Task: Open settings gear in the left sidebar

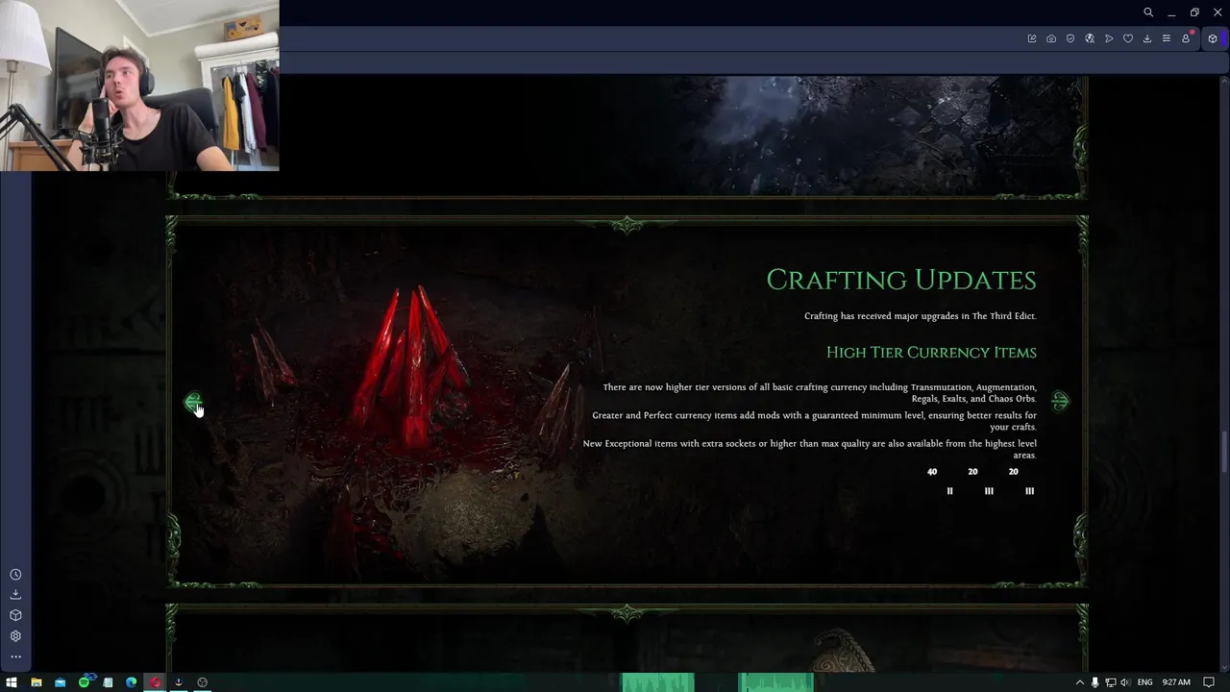Action: click(x=15, y=636)
